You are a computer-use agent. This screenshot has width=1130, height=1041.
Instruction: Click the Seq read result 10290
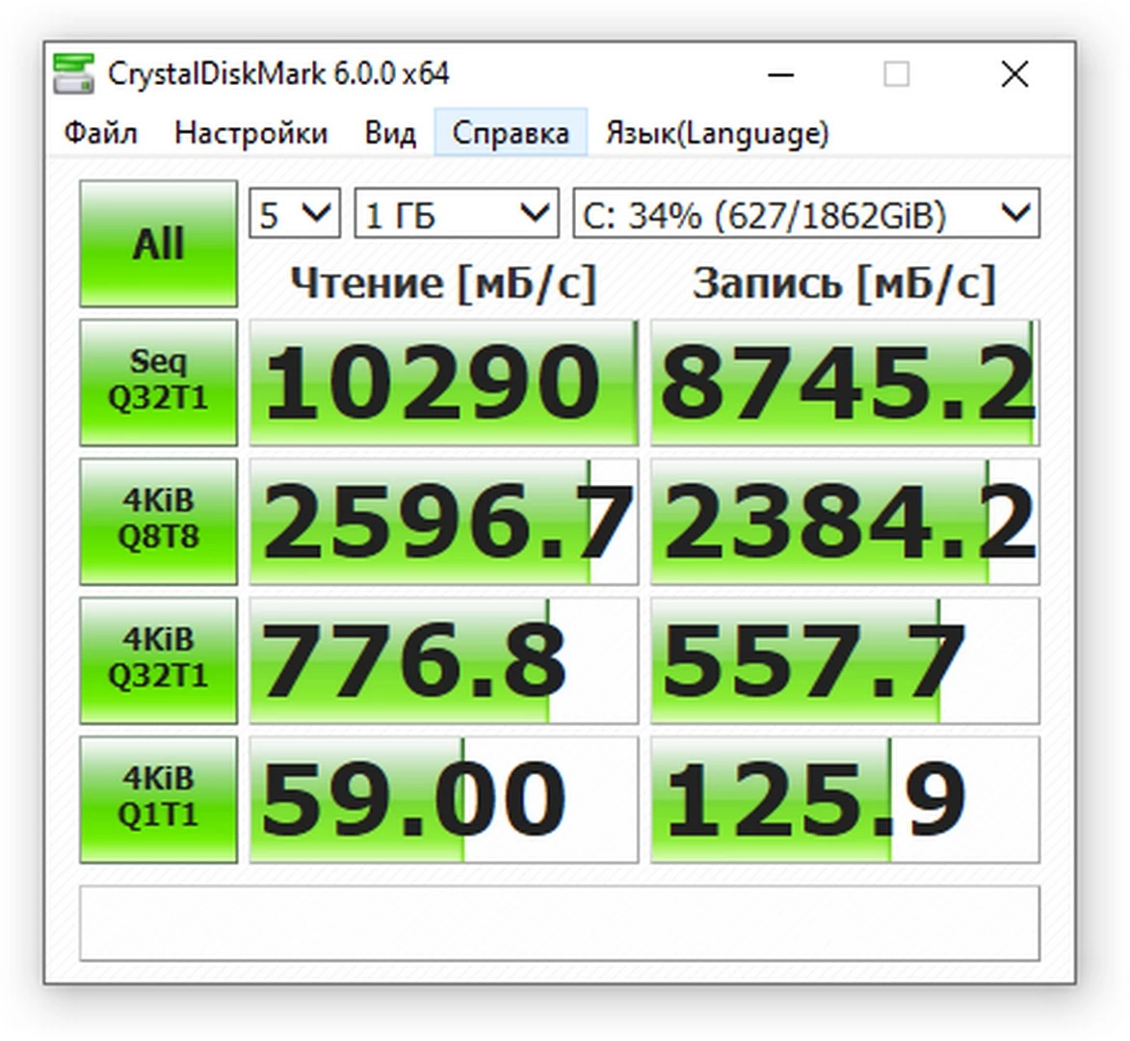[x=444, y=382]
